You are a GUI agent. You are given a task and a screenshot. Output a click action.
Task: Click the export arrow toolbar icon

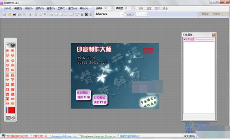click(x=77, y=14)
